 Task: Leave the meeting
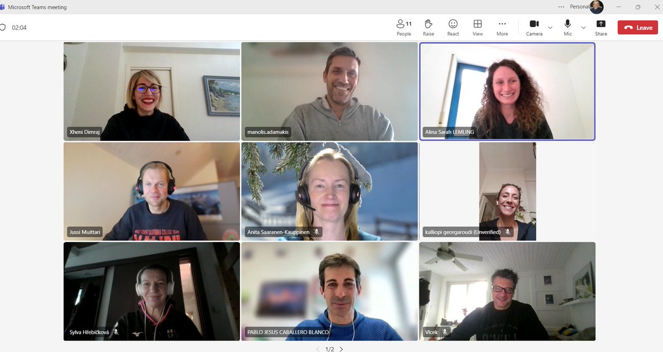638,28
